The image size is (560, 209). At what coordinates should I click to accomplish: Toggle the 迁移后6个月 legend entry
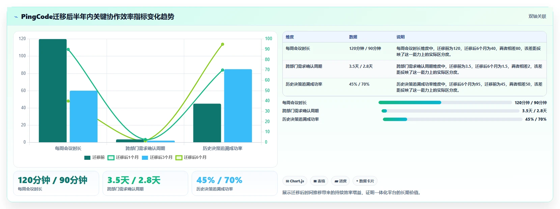click(191, 157)
